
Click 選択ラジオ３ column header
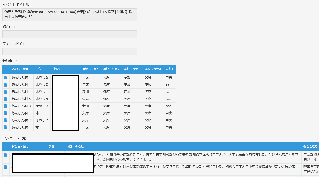(132, 69)
